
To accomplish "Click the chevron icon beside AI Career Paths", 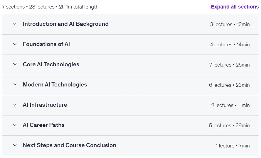I will 15,125.
